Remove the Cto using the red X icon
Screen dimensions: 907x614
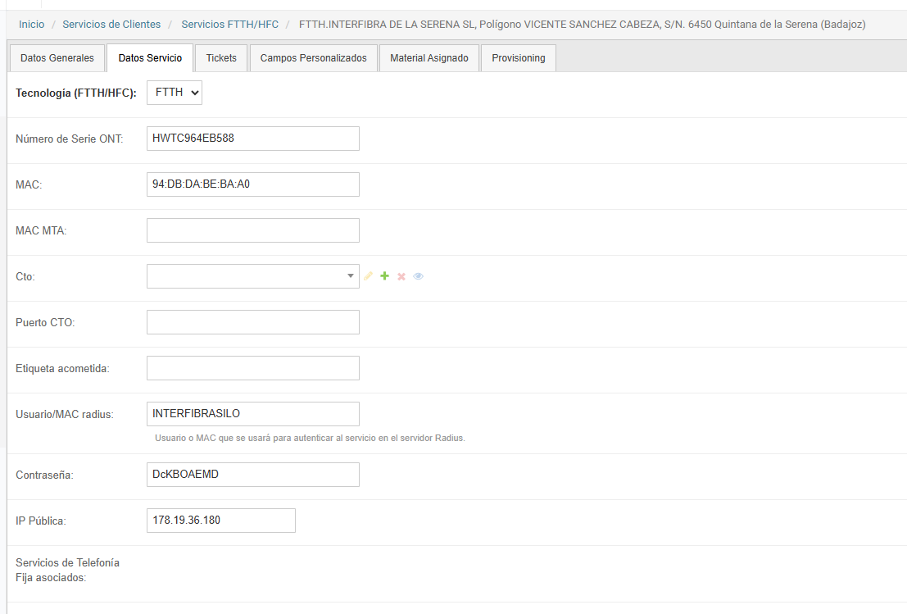click(x=401, y=276)
